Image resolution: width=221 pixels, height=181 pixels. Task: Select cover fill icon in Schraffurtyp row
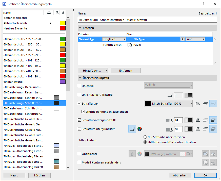point(205,104)
